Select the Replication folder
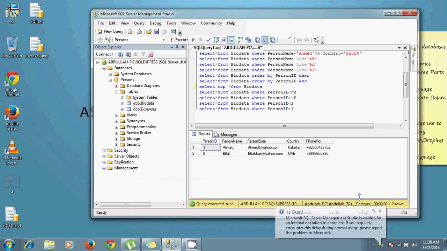The image size is (447, 251). (x=124, y=162)
